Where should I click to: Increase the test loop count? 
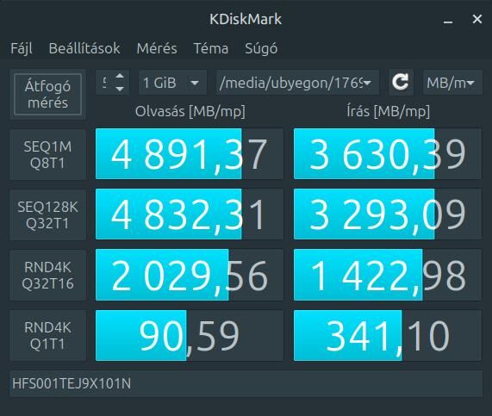coord(120,77)
